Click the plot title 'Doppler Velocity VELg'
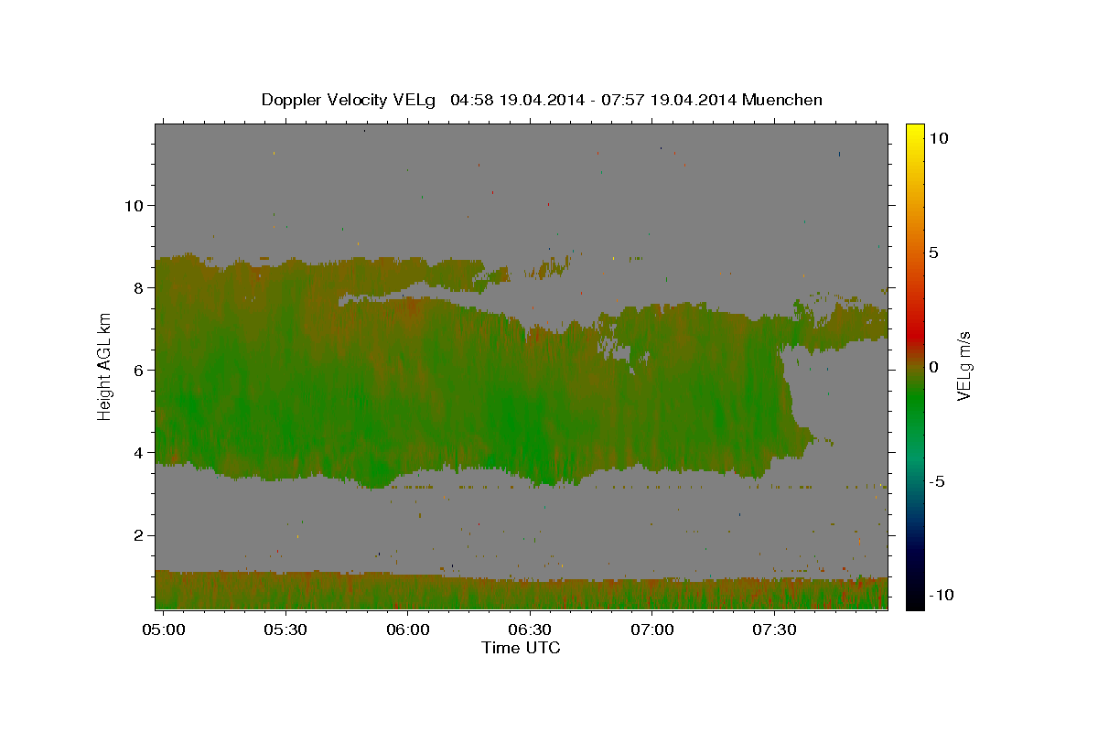1098x732 pixels. pyautogui.click(x=349, y=100)
